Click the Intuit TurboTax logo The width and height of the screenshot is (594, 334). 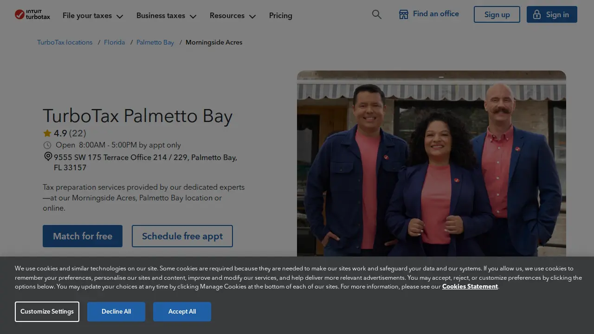coord(32,15)
